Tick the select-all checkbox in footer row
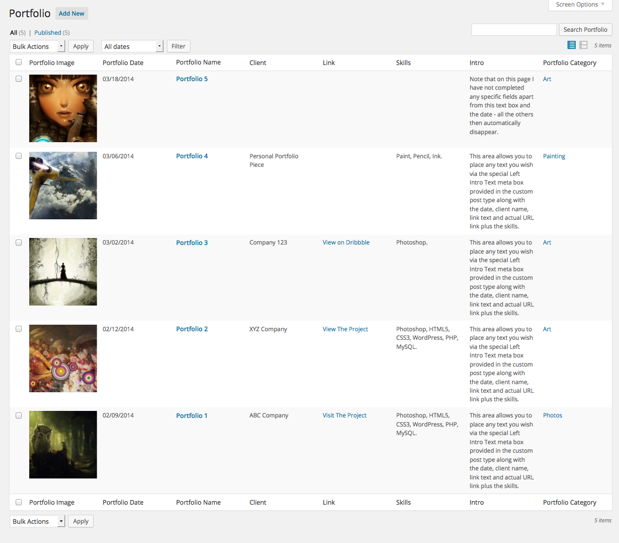Image resolution: width=619 pixels, height=543 pixels. 19,502
